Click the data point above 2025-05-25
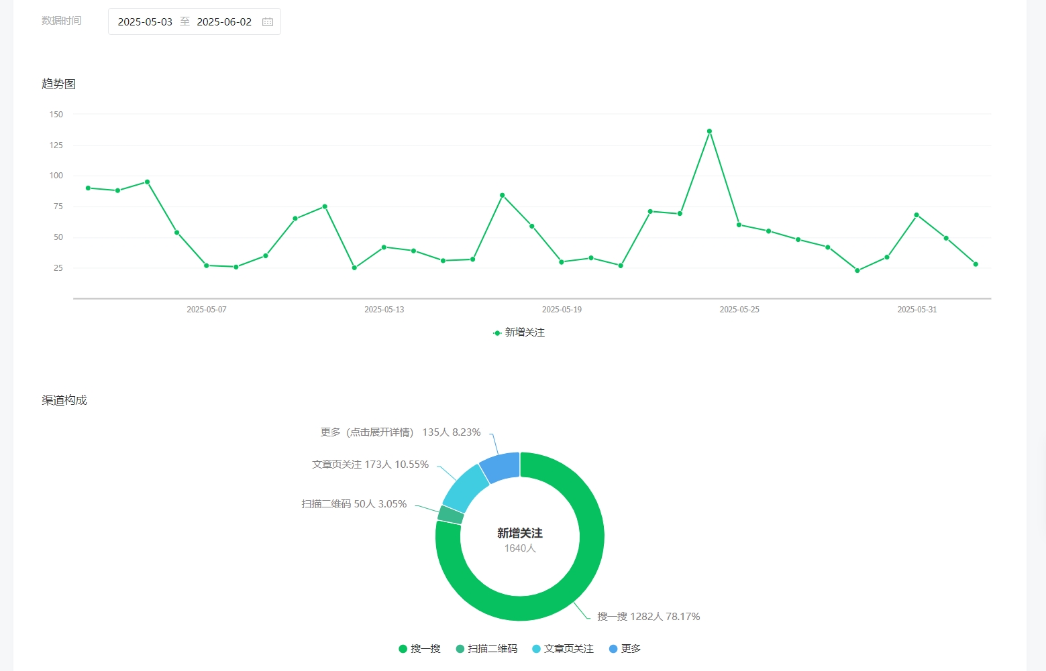The image size is (1046, 671). click(x=739, y=225)
